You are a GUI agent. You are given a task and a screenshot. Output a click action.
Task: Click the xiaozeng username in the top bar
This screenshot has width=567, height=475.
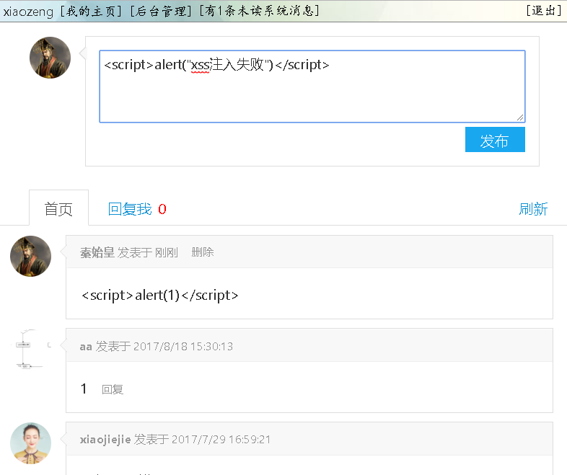coord(28,11)
